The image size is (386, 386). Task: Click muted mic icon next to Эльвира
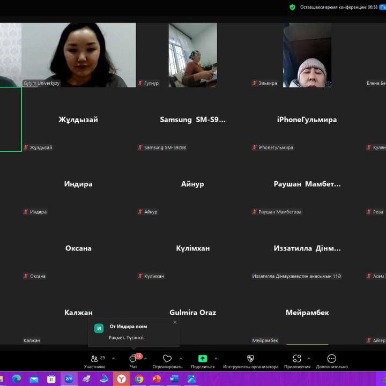[255, 83]
